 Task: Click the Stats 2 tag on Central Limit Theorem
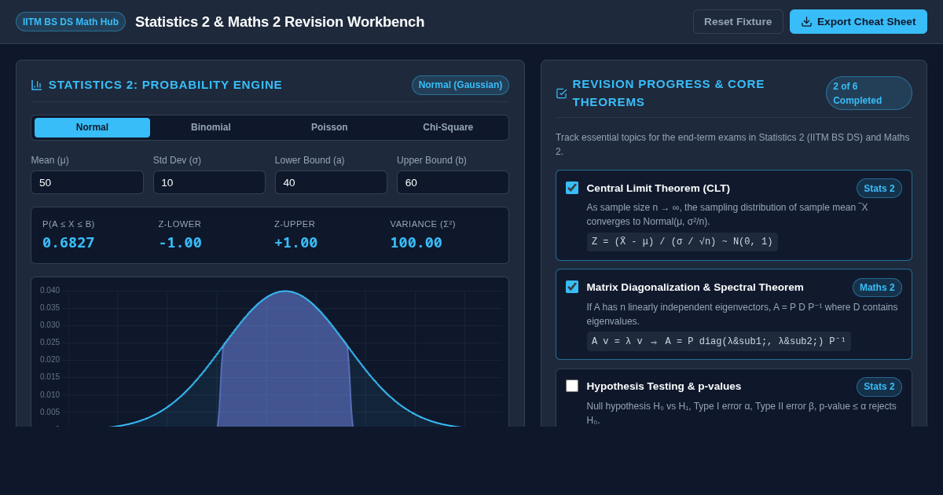point(879,188)
